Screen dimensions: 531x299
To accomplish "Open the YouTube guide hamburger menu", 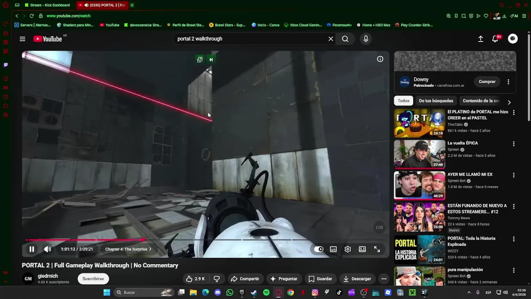I will [22, 39].
